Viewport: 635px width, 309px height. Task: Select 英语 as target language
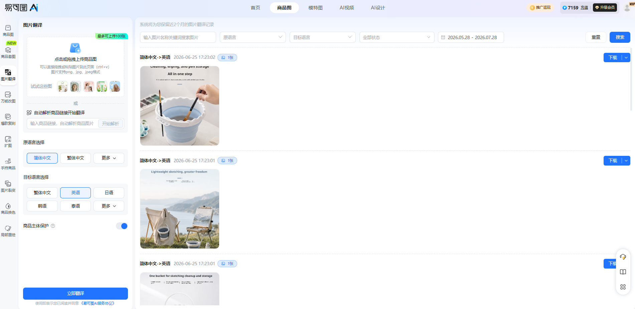75,193
